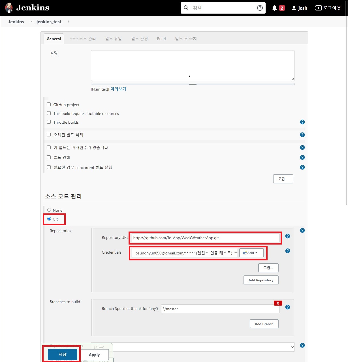Image resolution: width=348 pixels, height=362 pixels.
Task: Focus the 설명 description text area
Action: point(193,66)
